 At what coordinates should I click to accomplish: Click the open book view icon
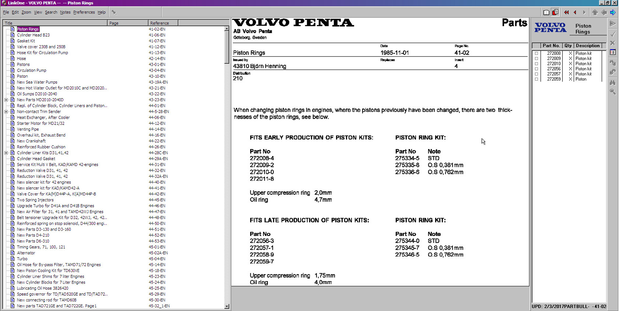(x=546, y=13)
